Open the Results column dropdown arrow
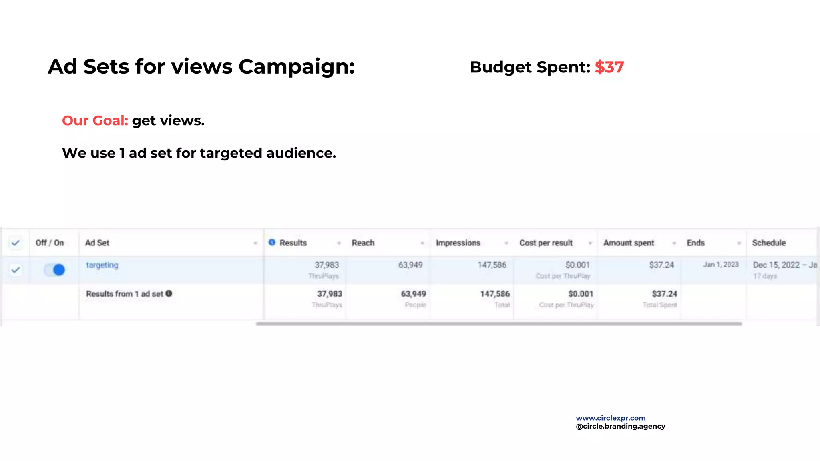This screenshot has height=461, width=820. (339, 243)
